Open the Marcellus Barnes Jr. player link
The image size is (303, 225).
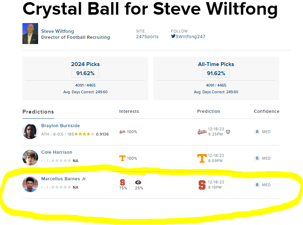64,179
